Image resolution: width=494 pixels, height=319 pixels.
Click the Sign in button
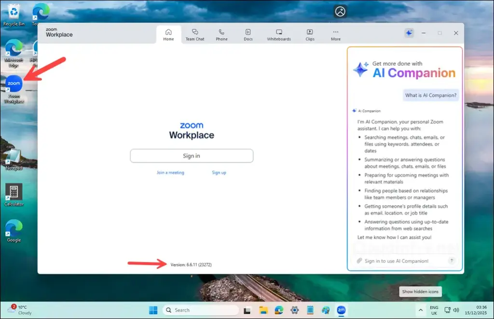tap(192, 155)
